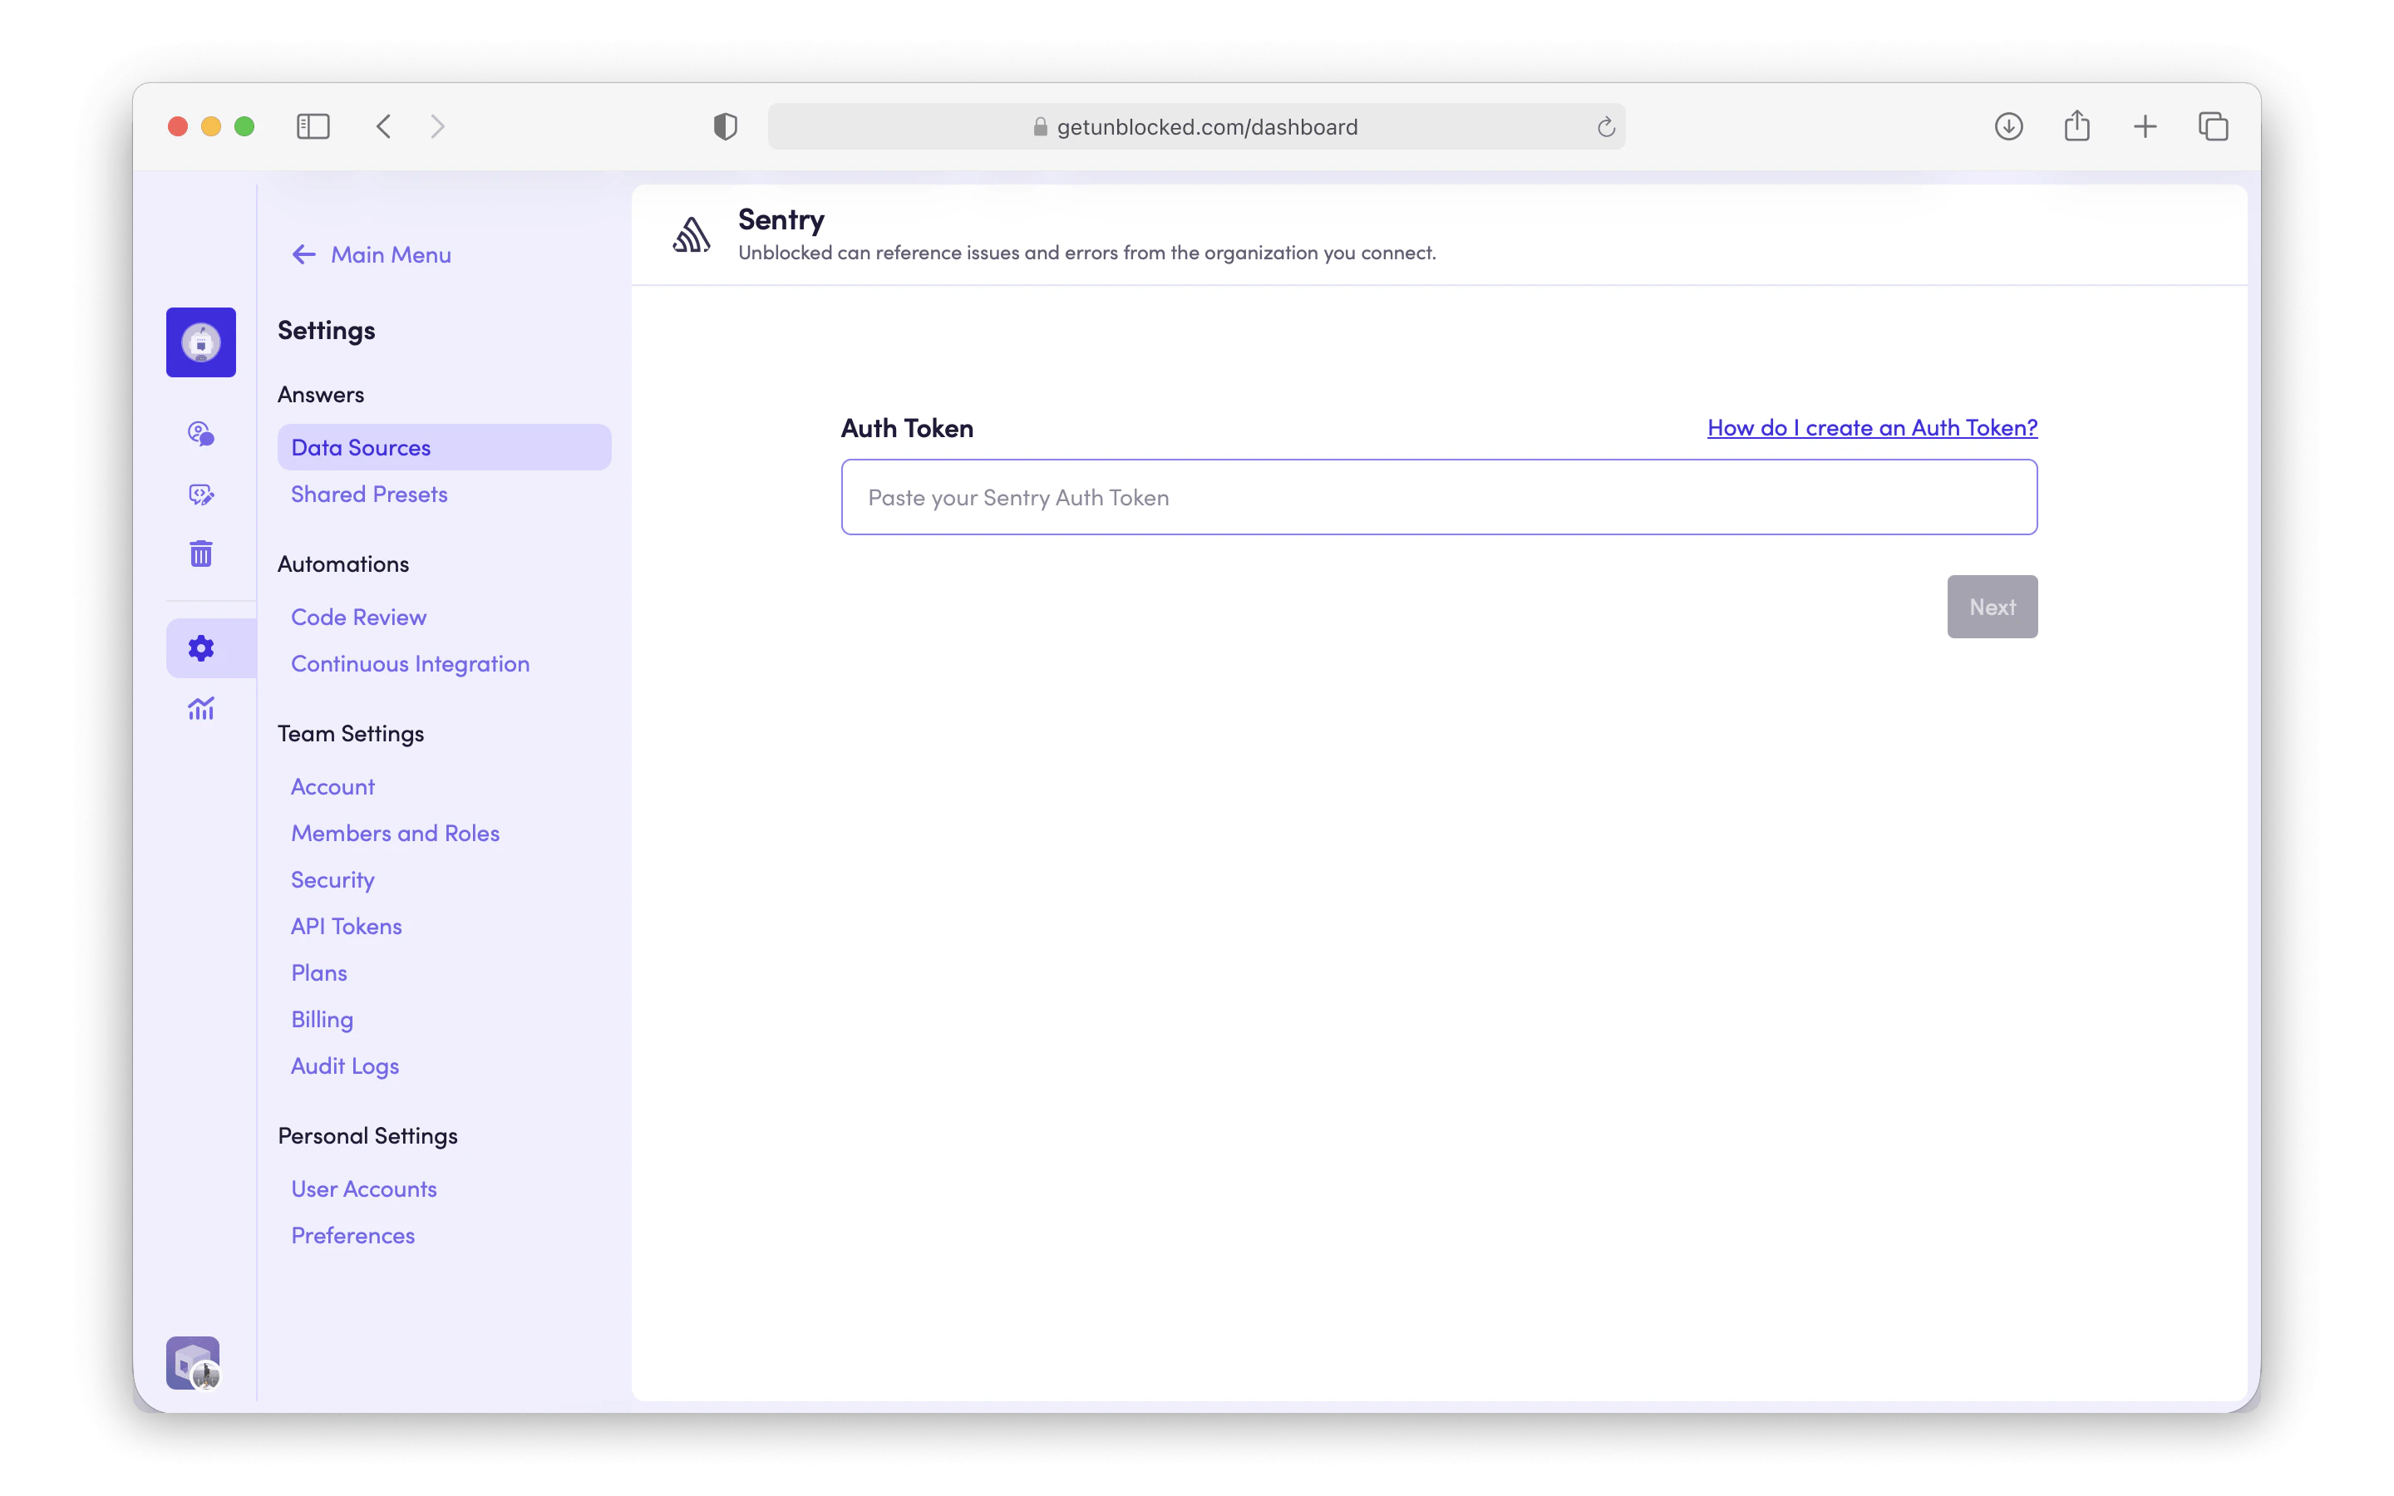Select the prompt editing icon in the sidebar
The height and width of the screenshot is (1496, 2394).
201,494
